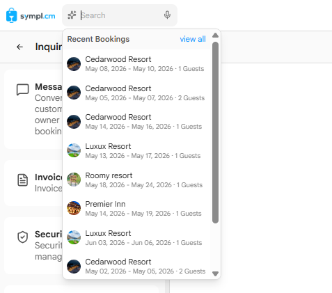This screenshot has width=332, height=293.
Task: Click the Roomy resort booking thumbnail
Action: pos(74,180)
